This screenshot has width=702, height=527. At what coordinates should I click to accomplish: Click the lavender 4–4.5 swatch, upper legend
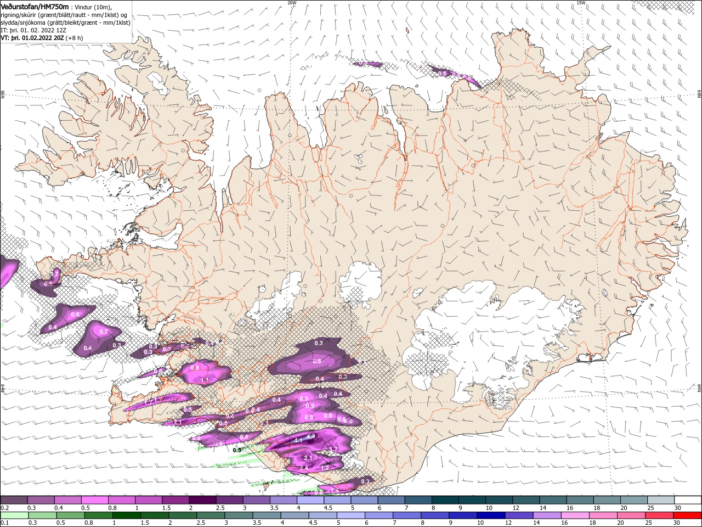tap(310, 500)
